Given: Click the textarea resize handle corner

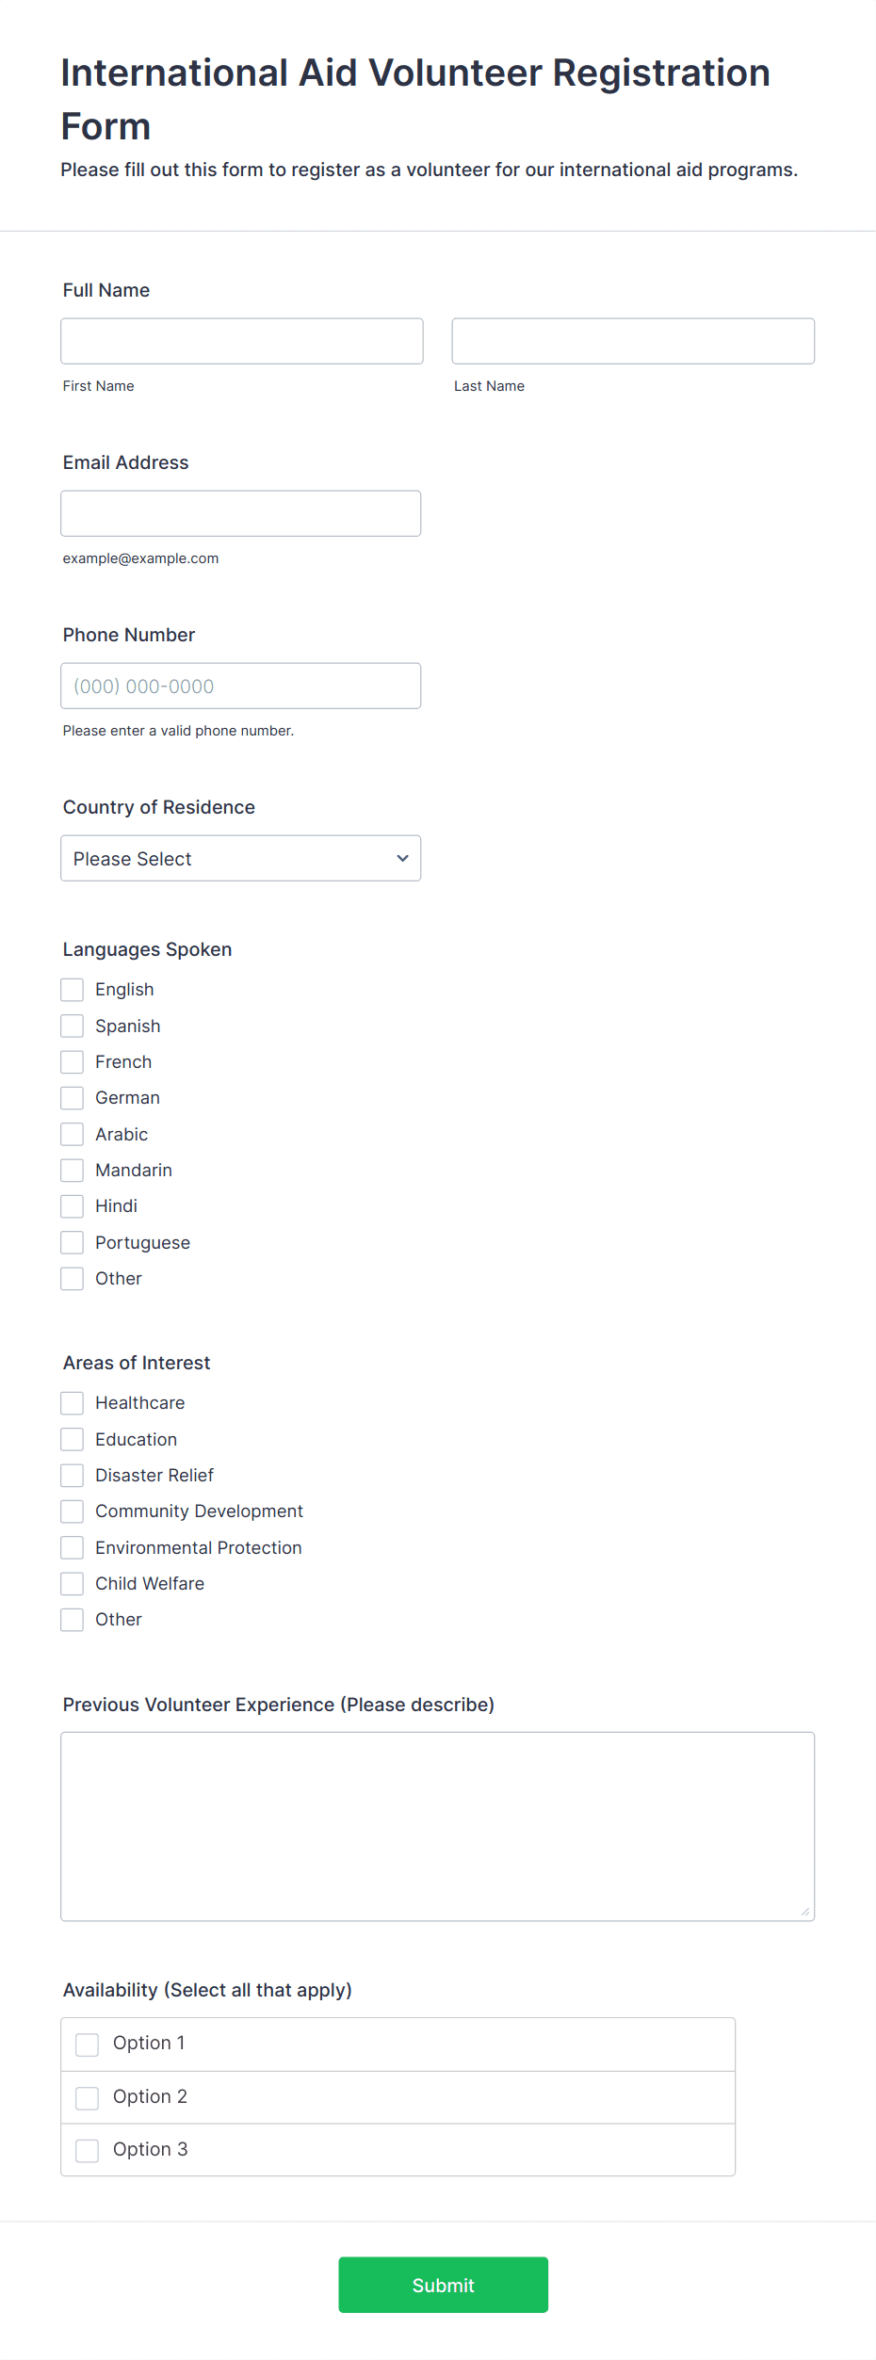Looking at the screenshot, I should [805, 1912].
